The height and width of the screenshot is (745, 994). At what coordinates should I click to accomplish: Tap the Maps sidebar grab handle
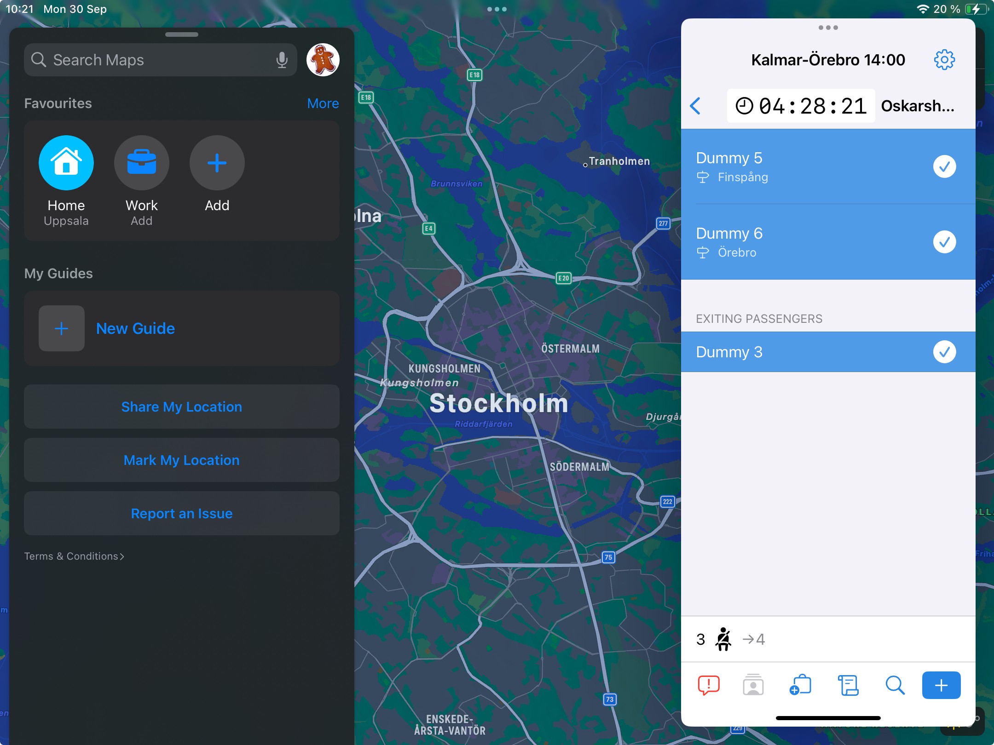tap(182, 34)
